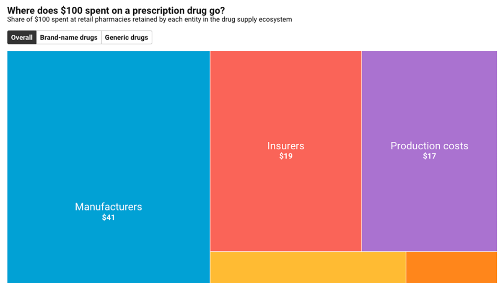This screenshot has width=503, height=283.
Task: Click the $41 value under Manufacturers
Action: point(108,218)
